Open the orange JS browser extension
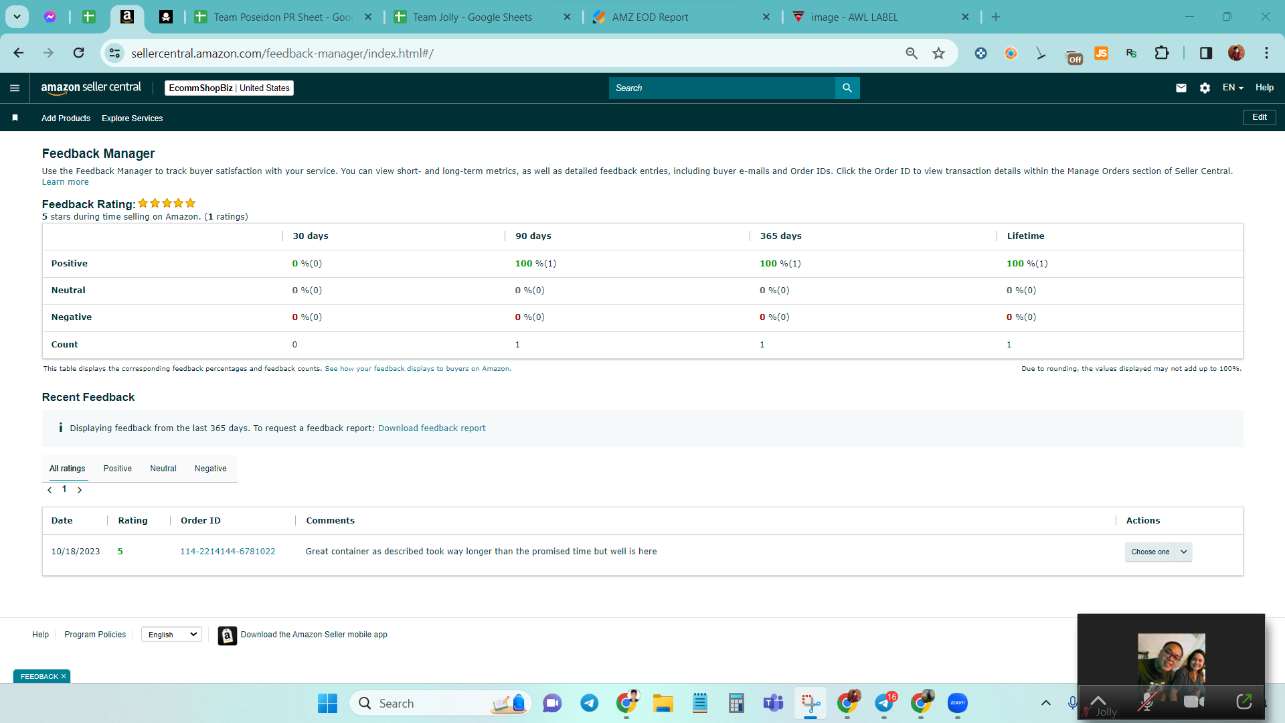The image size is (1285, 723). click(x=1101, y=54)
